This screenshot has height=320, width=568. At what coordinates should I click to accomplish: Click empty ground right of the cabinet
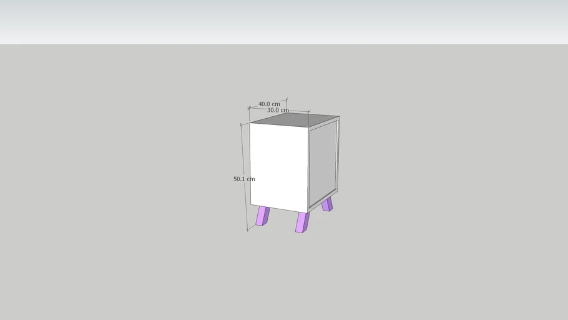pyautogui.click(x=449, y=187)
